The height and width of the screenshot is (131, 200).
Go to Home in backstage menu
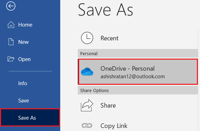click(x=25, y=24)
